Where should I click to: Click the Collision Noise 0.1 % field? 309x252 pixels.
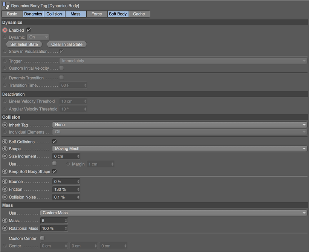66,197
